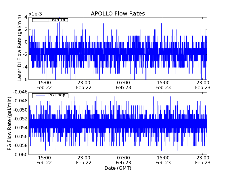Click the Laser DI Flow Rate y-axis label
Viewport: 230px width, 172px height.
coord(20,48)
